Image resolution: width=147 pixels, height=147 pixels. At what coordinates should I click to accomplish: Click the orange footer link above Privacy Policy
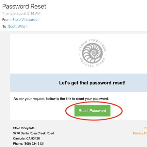point(145,128)
